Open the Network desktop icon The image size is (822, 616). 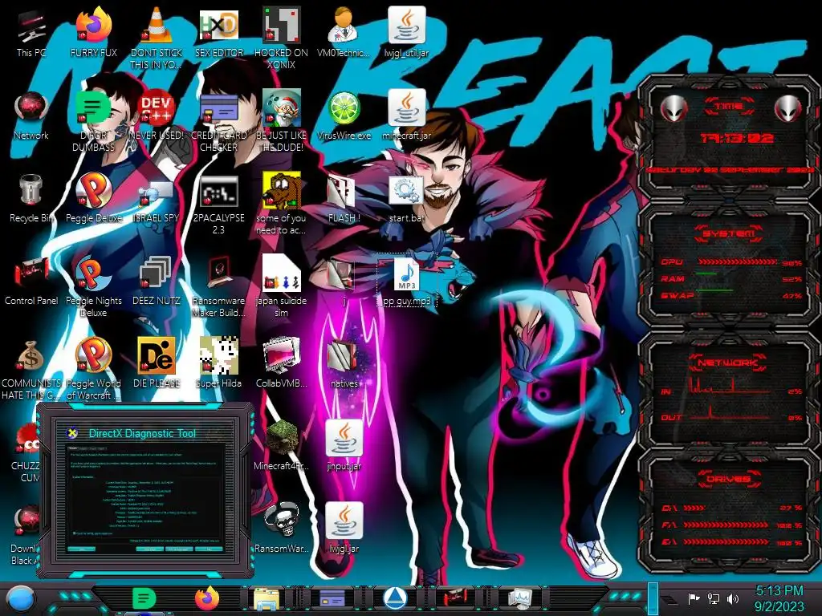click(31, 116)
